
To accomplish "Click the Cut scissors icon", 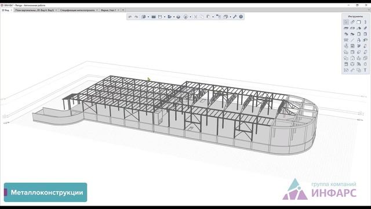I will click(195, 17).
